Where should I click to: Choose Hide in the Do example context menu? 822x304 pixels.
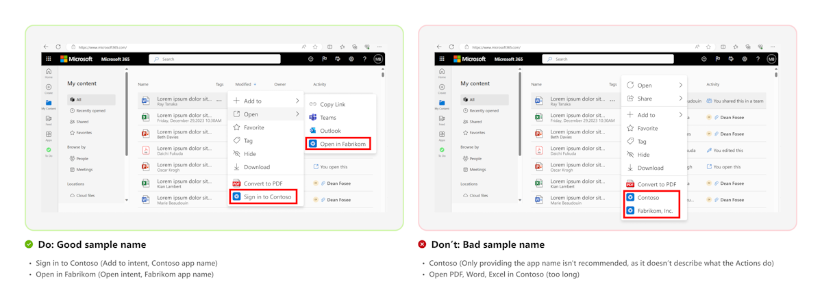pyautogui.click(x=245, y=154)
